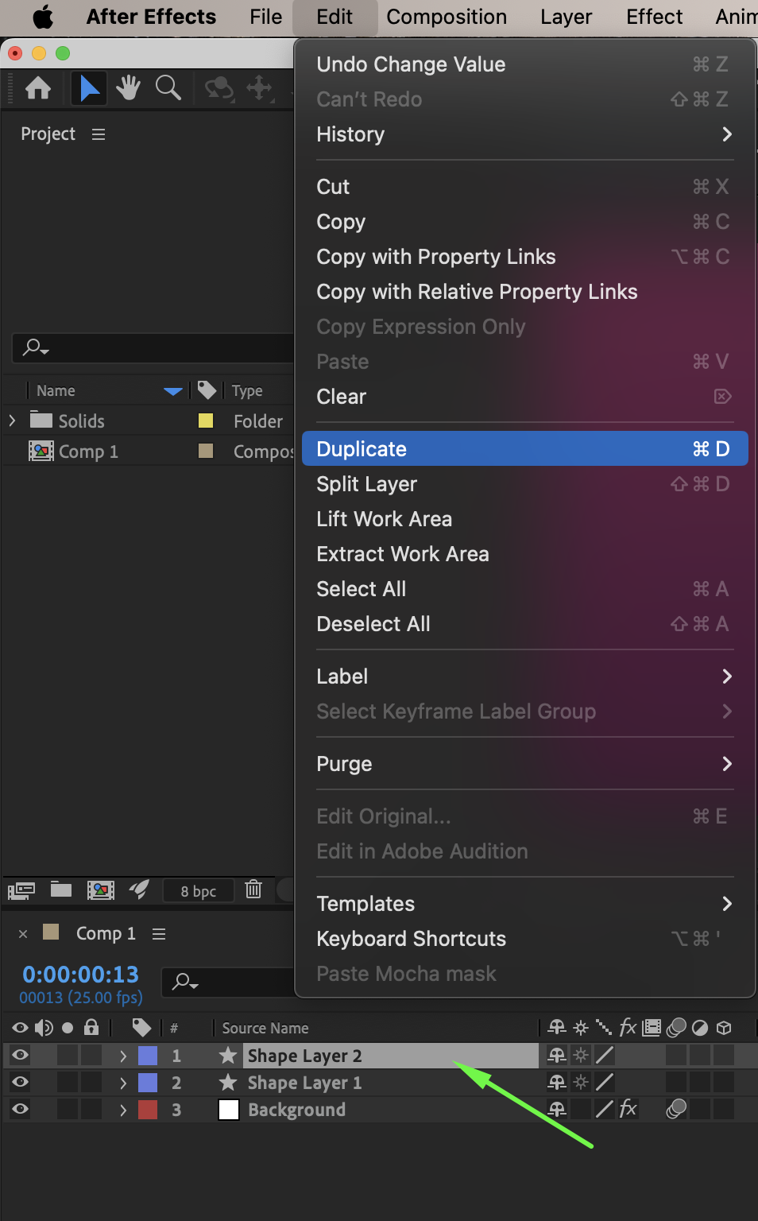Open the File menu
This screenshot has width=758, height=1221.
click(265, 17)
